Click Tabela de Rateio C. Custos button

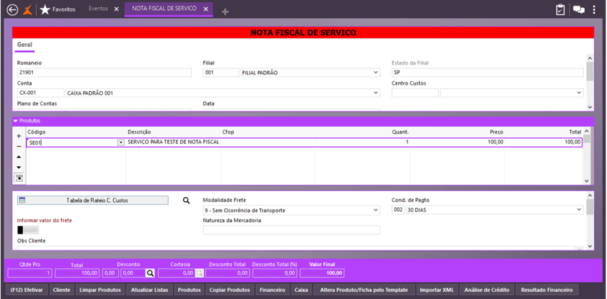point(93,200)
